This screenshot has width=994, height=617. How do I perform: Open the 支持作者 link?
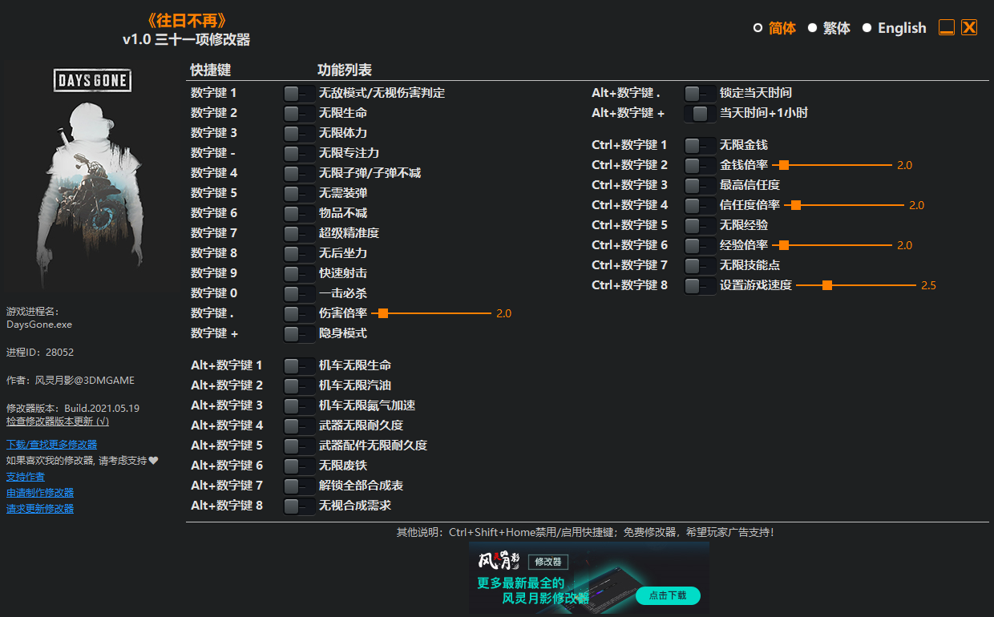(26, 477)
